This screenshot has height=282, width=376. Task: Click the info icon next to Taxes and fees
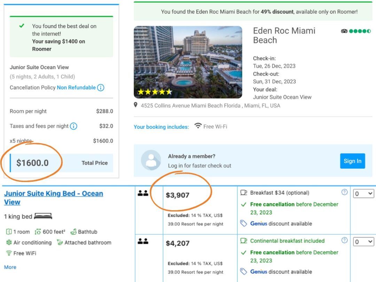73,126
